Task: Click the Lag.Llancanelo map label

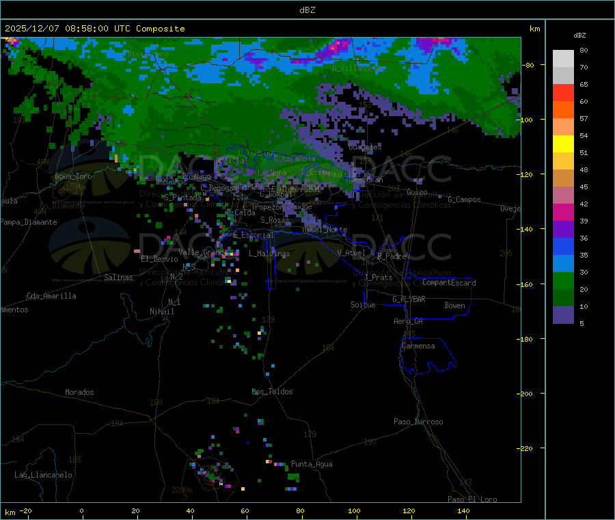Action: point(43,475)
